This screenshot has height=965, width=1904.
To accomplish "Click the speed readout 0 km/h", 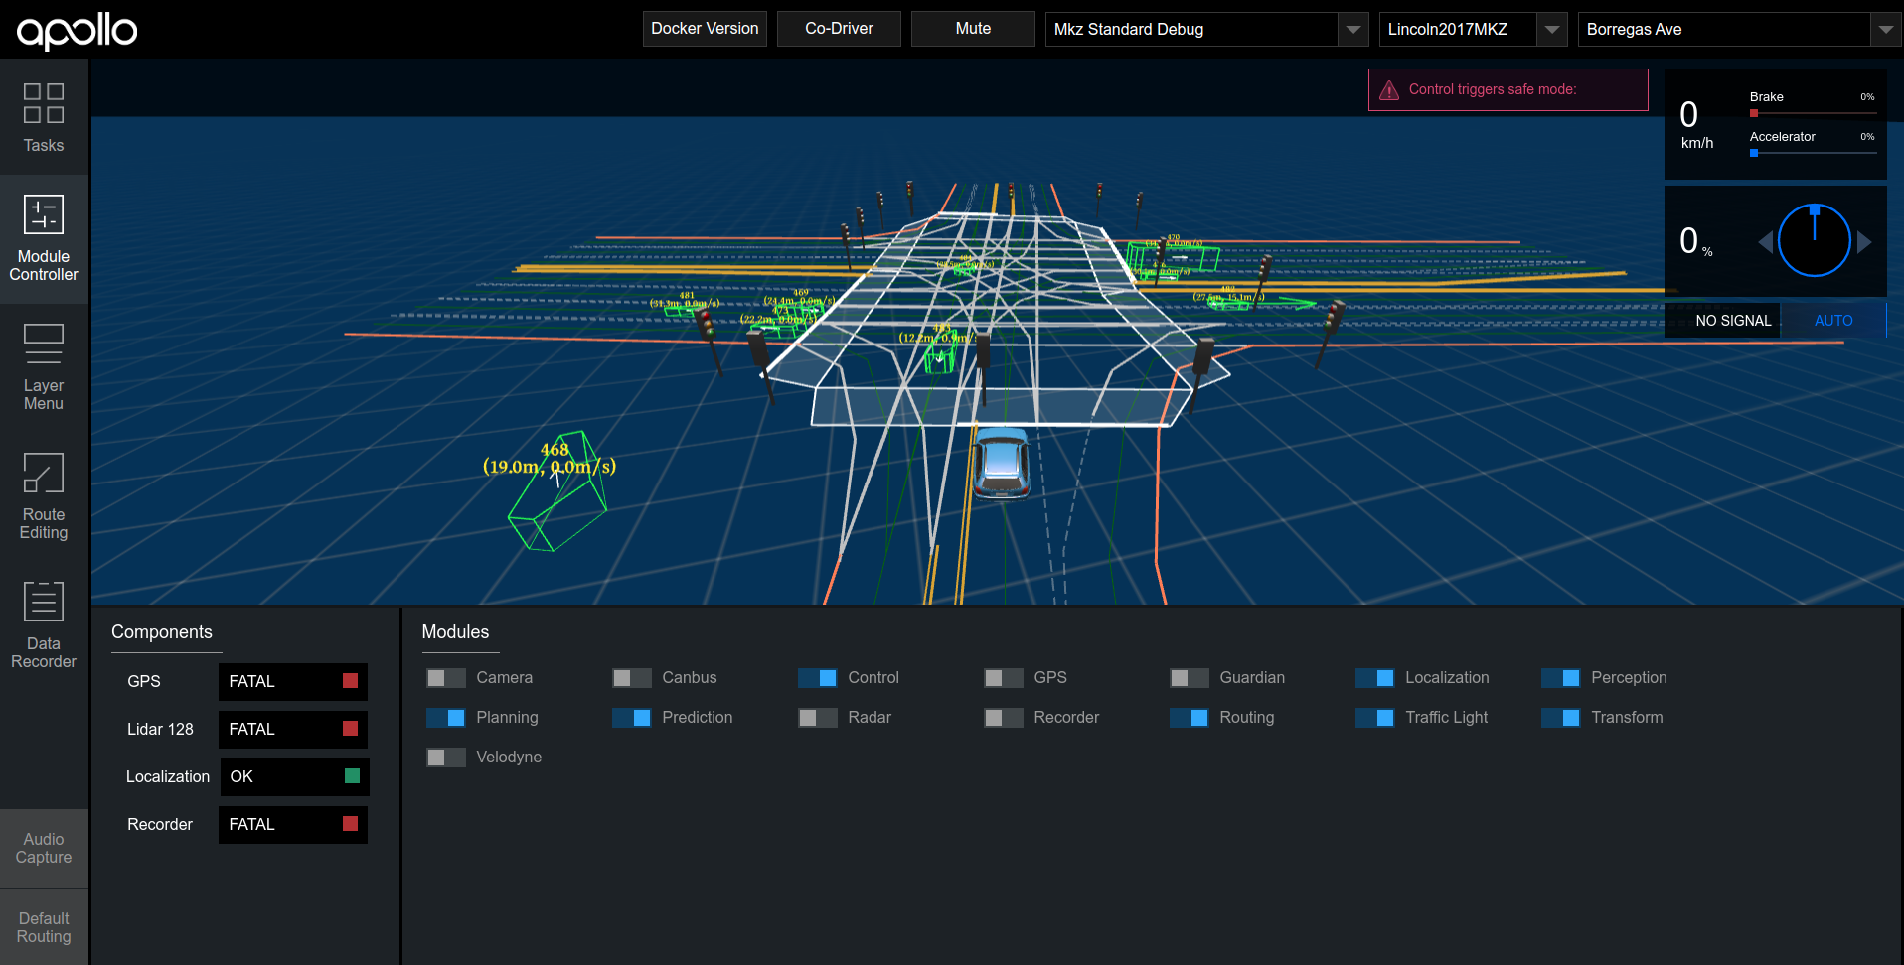I will 1696,124.
